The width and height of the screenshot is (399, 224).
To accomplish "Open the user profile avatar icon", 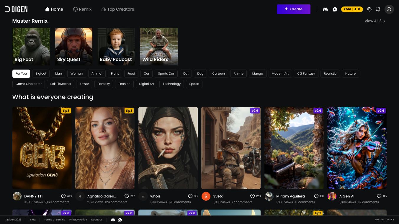I will [389, 9].
